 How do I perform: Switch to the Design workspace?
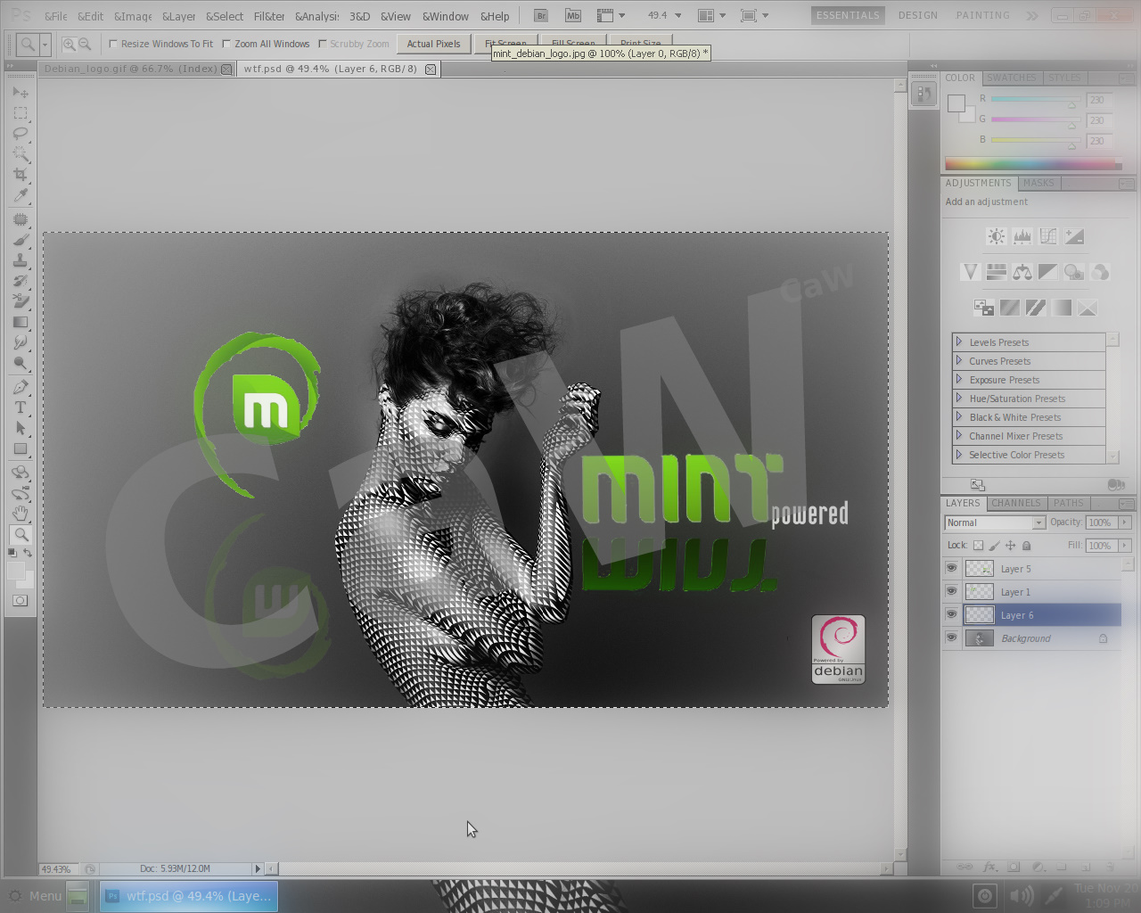click(x=917, y=15)
